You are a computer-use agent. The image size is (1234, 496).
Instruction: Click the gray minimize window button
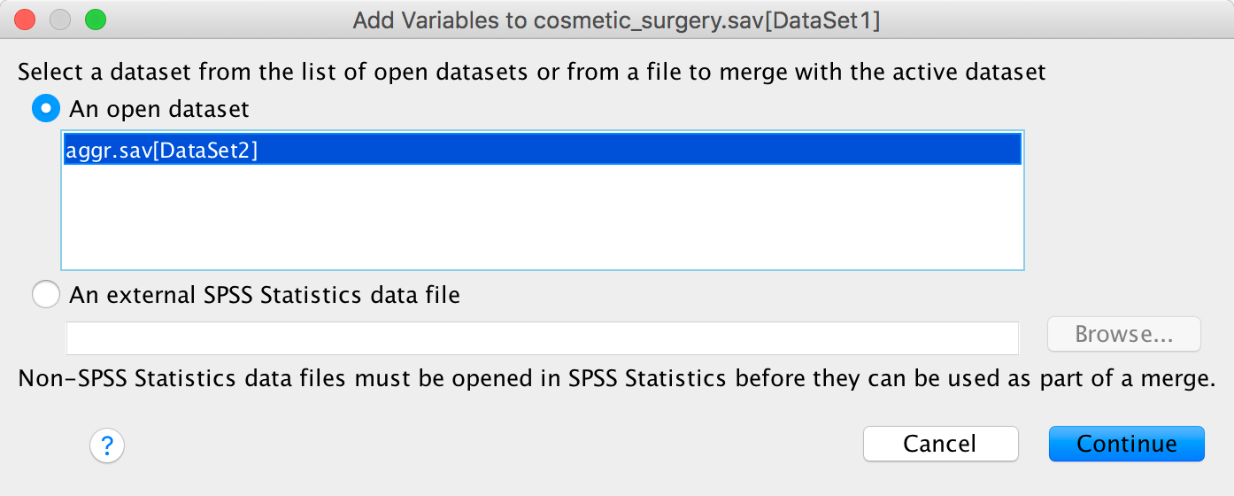point(60,19)
